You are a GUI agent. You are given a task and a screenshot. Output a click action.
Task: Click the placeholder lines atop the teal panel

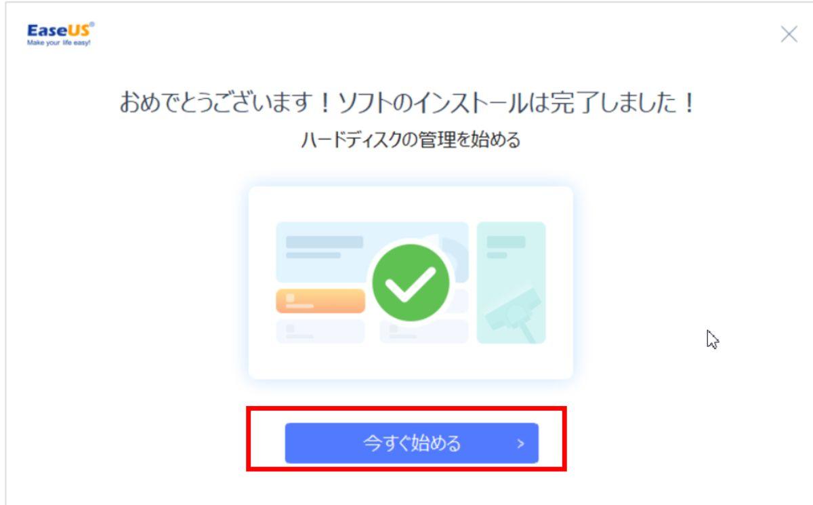coord(505,246)
